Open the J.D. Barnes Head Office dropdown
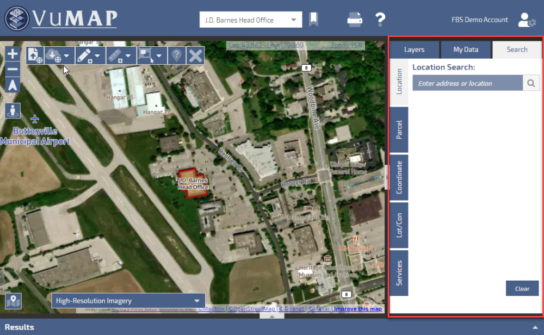544x335 pixels. tap(250, 20)
